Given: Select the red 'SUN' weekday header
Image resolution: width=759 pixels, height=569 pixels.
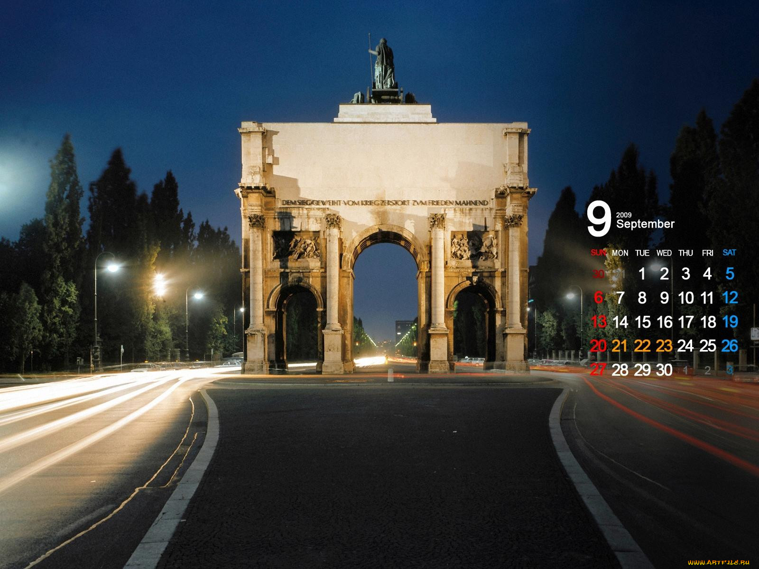Looking at the screenshot, I should [599, 253].
